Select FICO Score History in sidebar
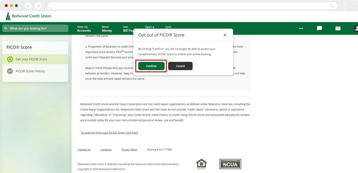Image resolution: width=358 pixels, height=173 pixels. pos(35,71)
